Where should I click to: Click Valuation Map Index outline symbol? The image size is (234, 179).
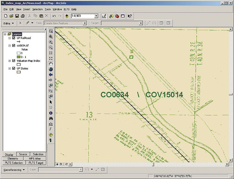19,65
